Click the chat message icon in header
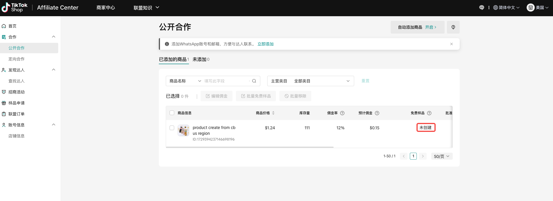The width and height of the screenshot is (553, 201). coord(481,8)
